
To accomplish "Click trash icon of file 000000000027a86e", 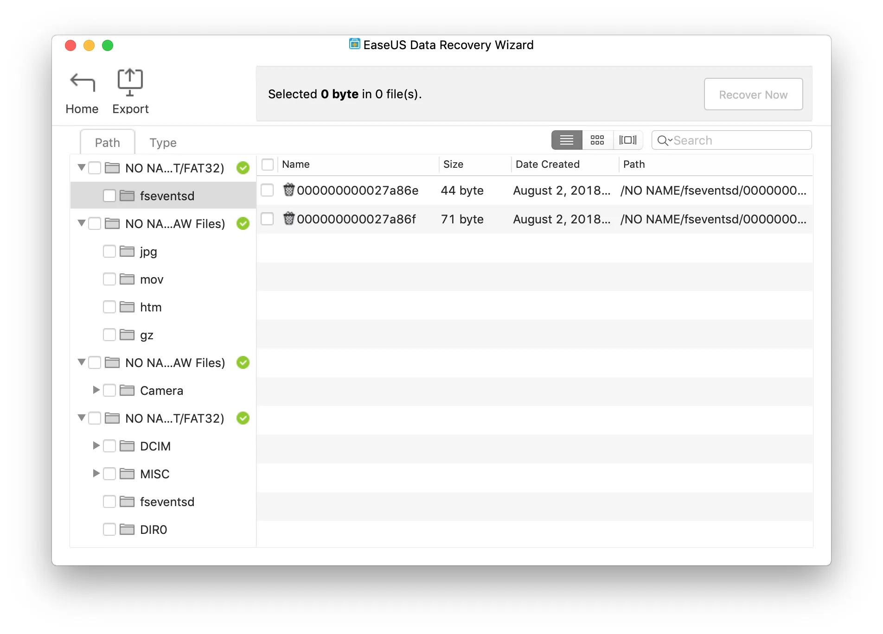I will click(289, 190).
